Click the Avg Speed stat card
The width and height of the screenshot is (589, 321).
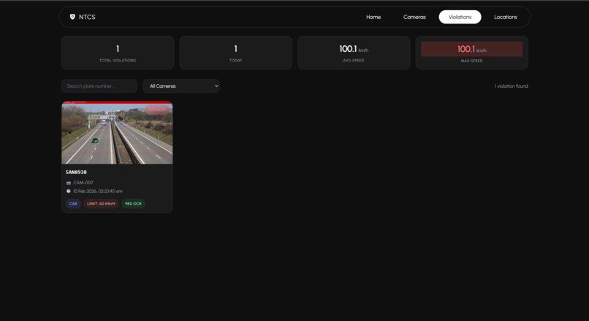(x=354, y=53)
